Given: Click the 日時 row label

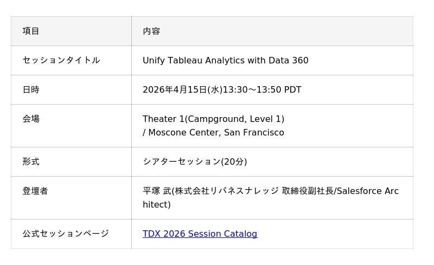Looking at the screenshot, I should pos(31,90).
